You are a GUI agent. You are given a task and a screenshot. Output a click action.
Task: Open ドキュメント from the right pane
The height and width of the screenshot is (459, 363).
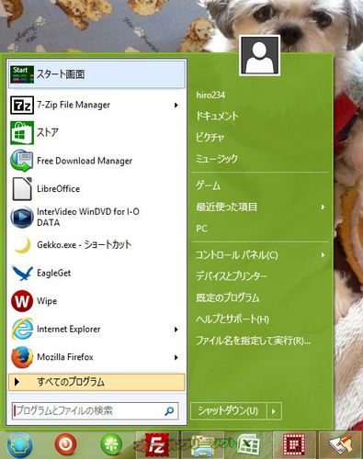(x=217, y=116)
